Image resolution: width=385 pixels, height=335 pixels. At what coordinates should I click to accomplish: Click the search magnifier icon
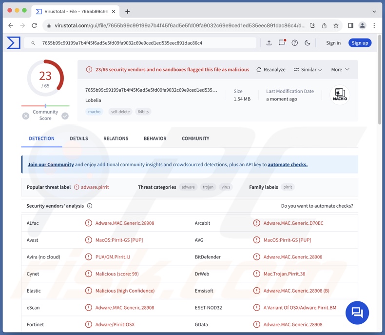(33, 43)
